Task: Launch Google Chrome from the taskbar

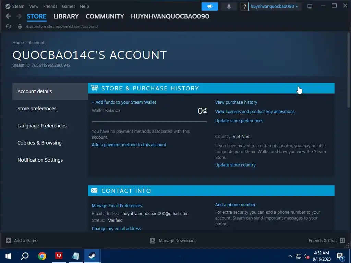Action: click(42, 256)
